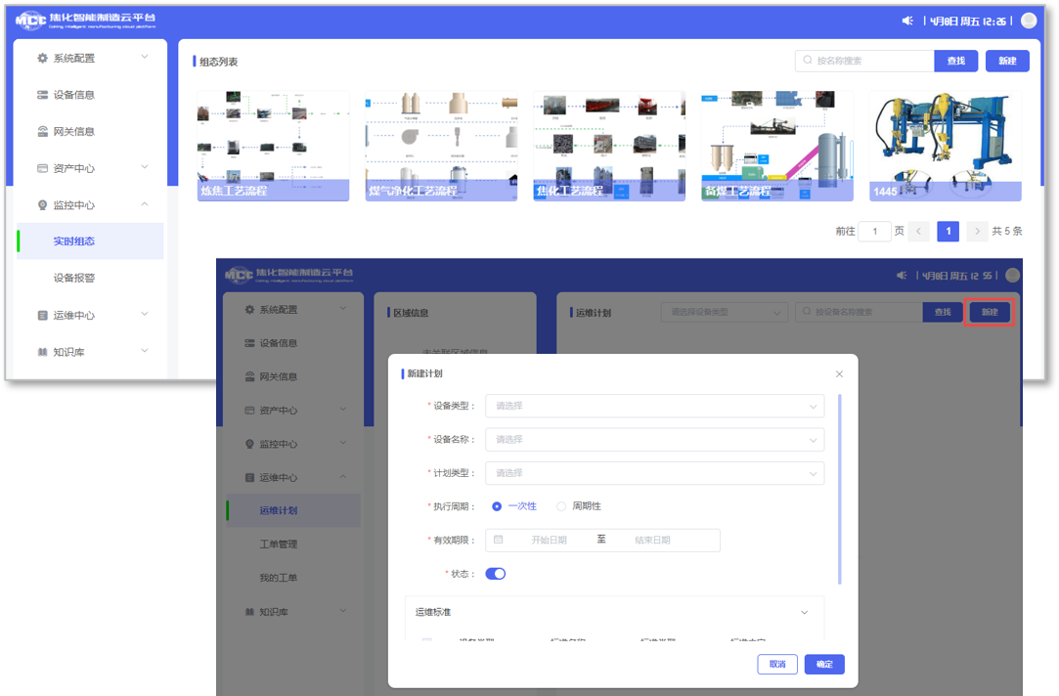Click the 取消 button in dialog

point(777,665)
